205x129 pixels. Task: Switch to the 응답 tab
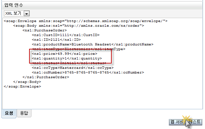24,113
